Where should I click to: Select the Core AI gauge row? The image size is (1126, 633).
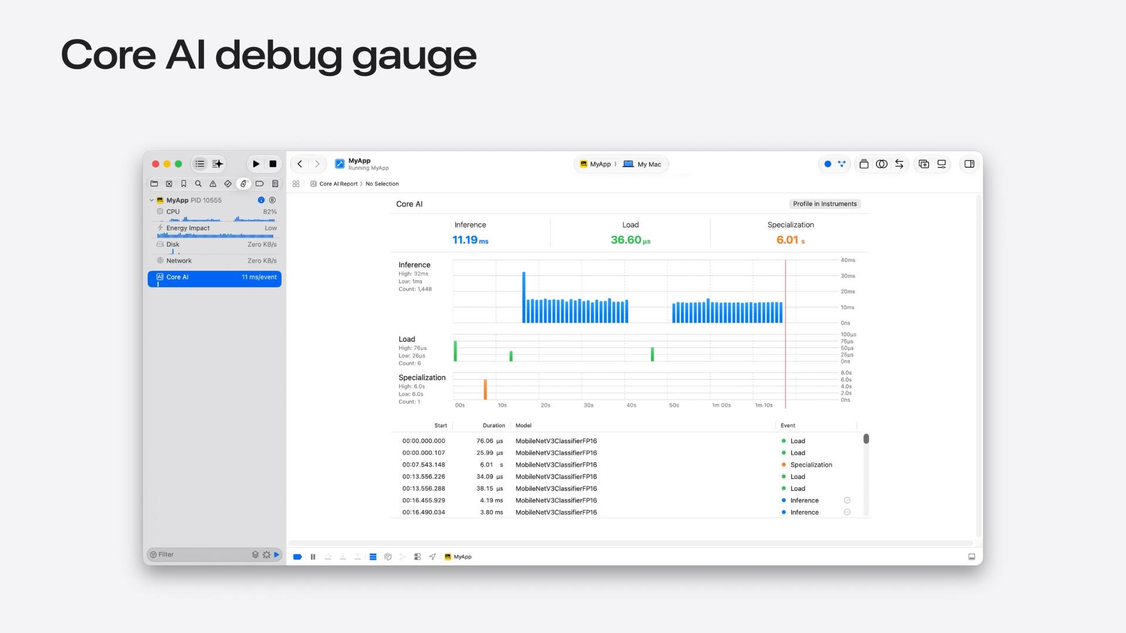(x=215, y=278)
